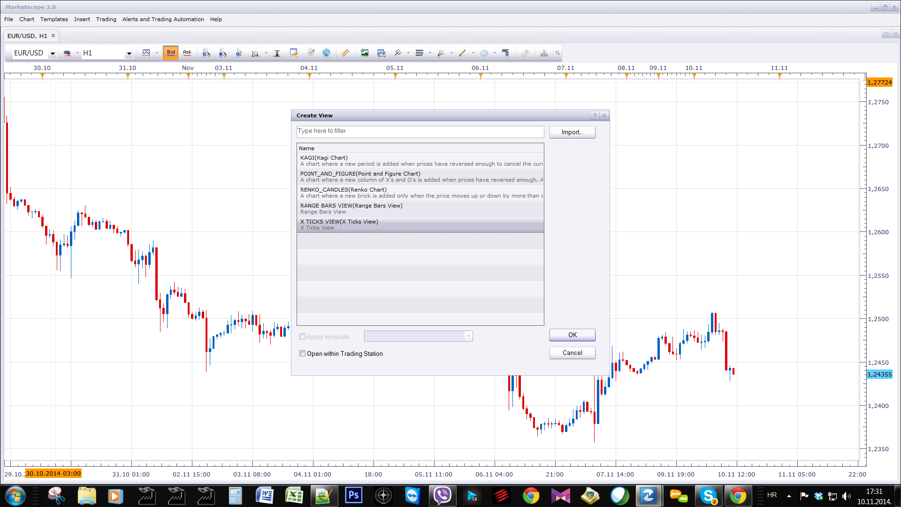Click the Windows Start button
Viewport: 901px width, 507px height.
[15, 495]
